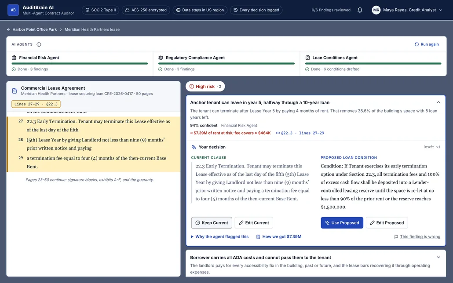Click the globe icon beside Data stays

(178, 10)
